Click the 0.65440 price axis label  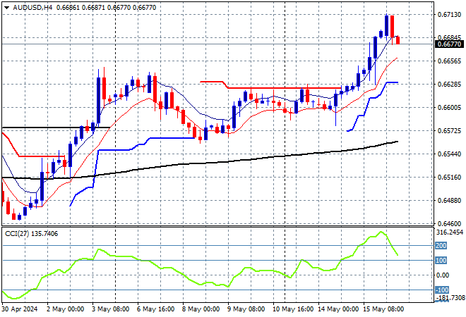point(449,154)
